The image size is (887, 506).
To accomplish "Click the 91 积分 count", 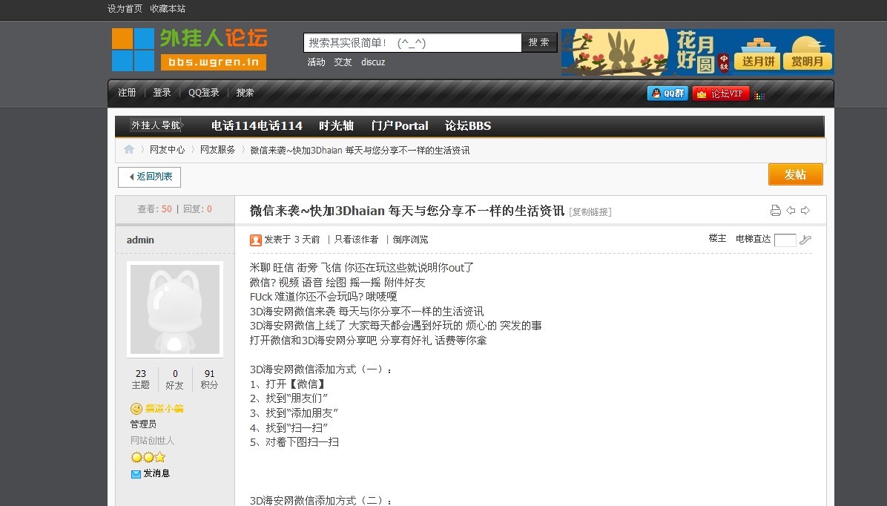I will (209, 379).
